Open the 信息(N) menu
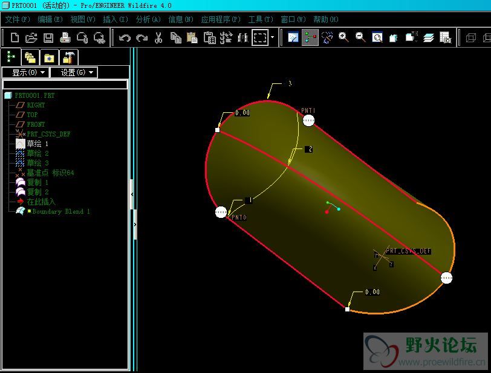This screenshot has height=373, width=491. 181,19
